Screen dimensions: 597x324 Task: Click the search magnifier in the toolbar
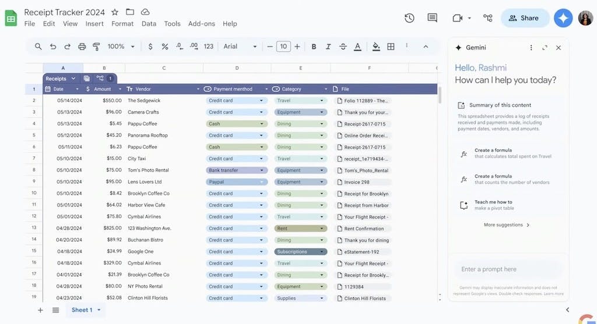(38, 47)
